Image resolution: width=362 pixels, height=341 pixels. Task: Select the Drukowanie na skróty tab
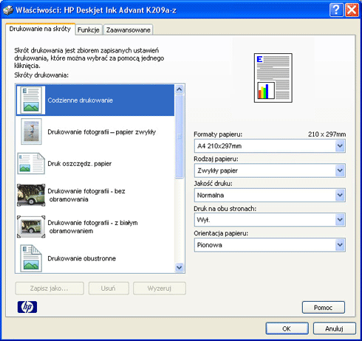click(x=40, y=29)
